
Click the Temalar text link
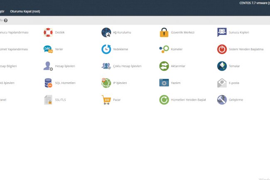(x=234, y=66)
